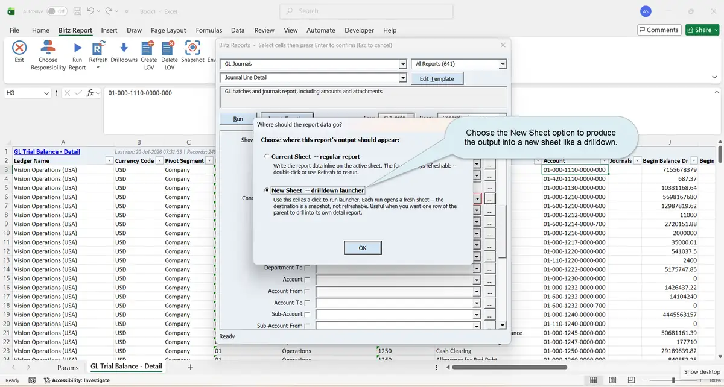This screenshot has width=724, height=387.
Task: Click the formula bar cancel X icon
Action: [68, 93]
